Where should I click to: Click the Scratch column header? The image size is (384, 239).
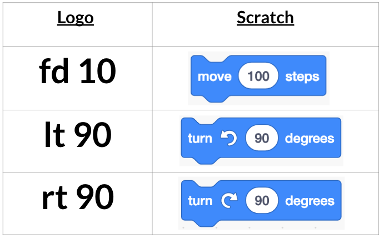265,18
